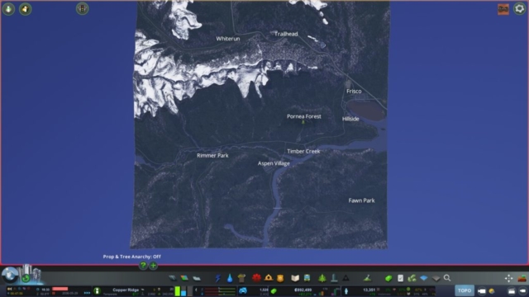Open the Money economy panel
This screenshot has height=297, width=529.
coord(388,278)
